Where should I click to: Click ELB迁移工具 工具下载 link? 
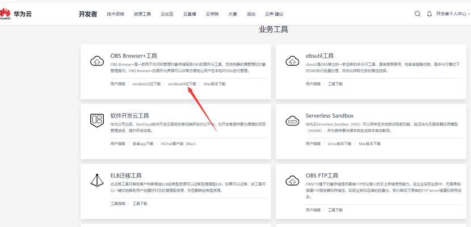[x=140, y=203]
